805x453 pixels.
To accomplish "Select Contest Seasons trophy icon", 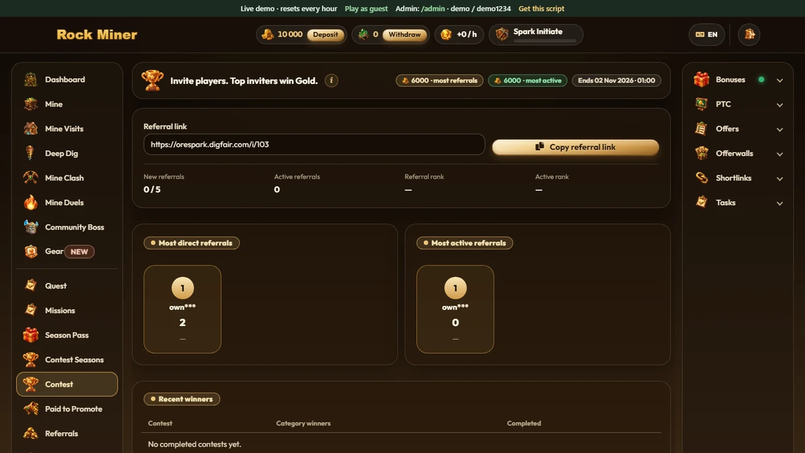I will pyautogui.click(x=31, y=360).
